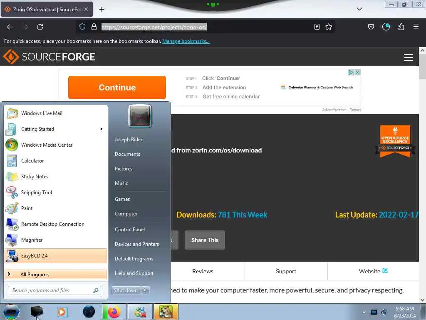The height and width of the screenshot is (320, 426).
Task: Open Joseph Biden user folder
Action: coord(129,139)
